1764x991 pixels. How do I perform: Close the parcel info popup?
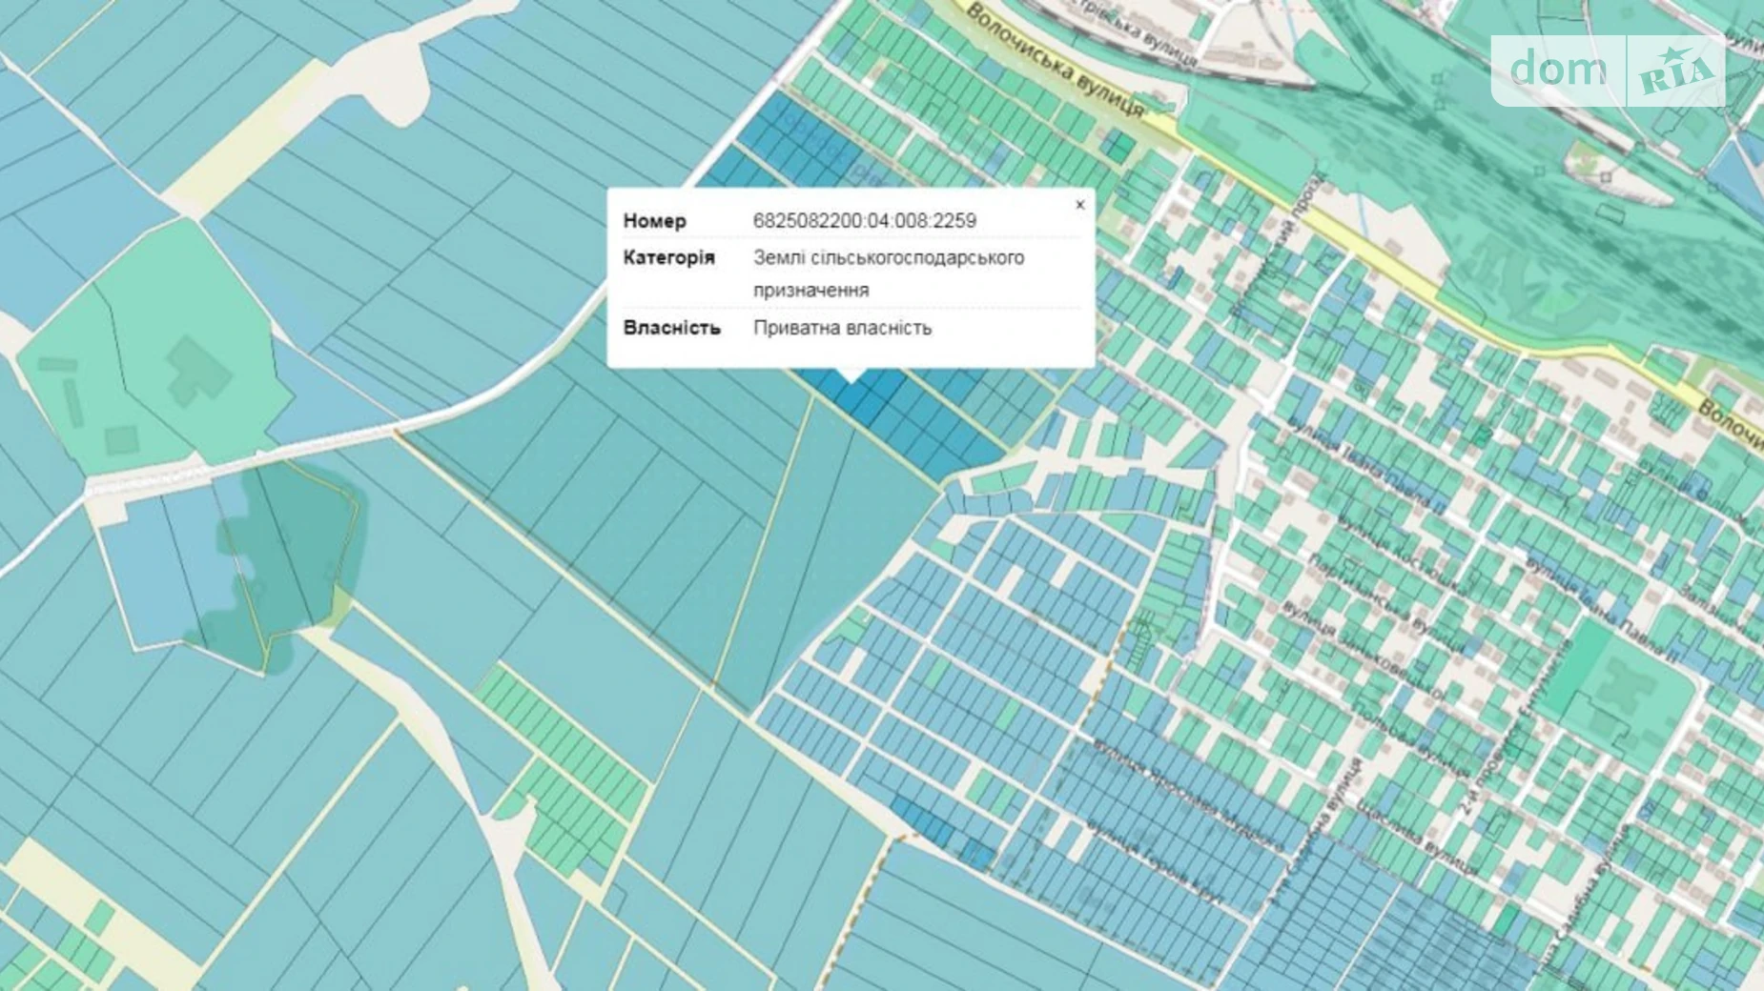point(1079,205)
